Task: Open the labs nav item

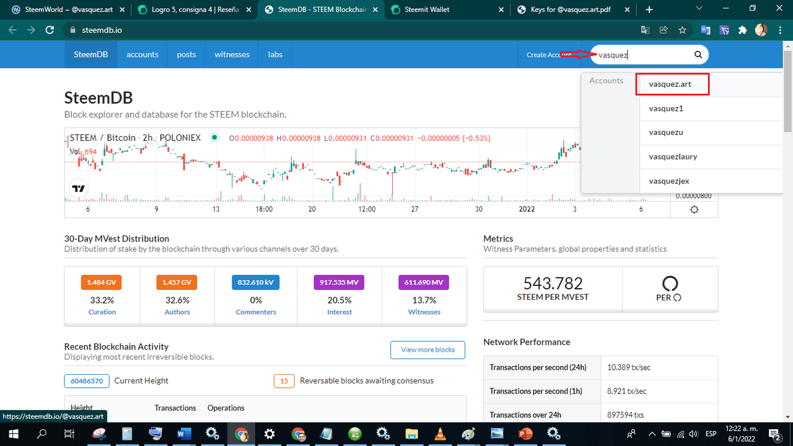Action: click(x=275, y=55)
